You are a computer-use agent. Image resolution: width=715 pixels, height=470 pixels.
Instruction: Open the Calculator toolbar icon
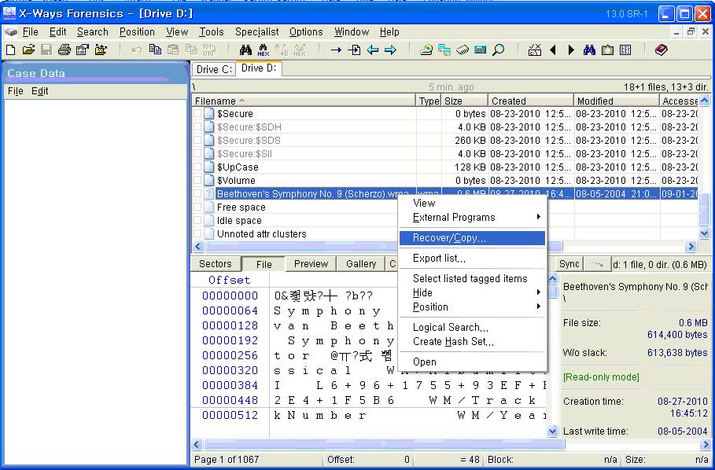tap(480, 50)
